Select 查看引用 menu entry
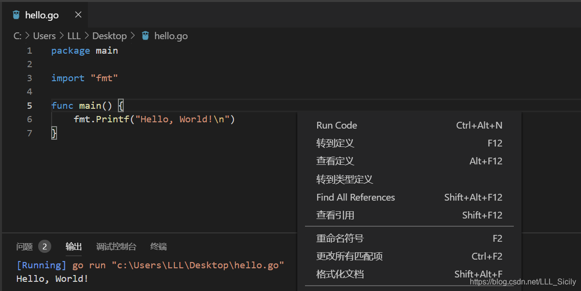The width and height of the screenshot is (581, 291). 409,215
